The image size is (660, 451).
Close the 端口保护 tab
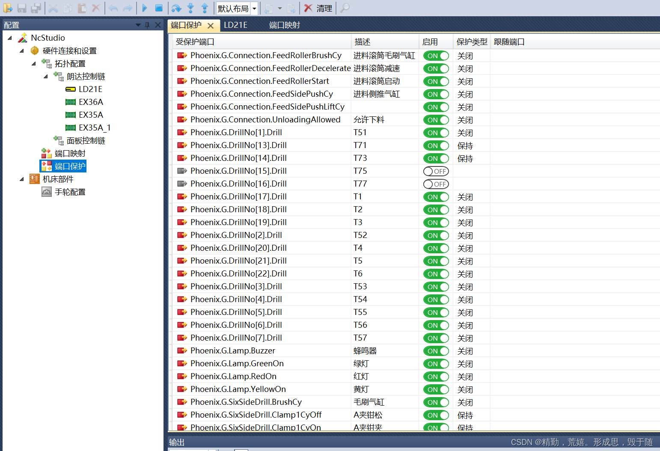211,26
